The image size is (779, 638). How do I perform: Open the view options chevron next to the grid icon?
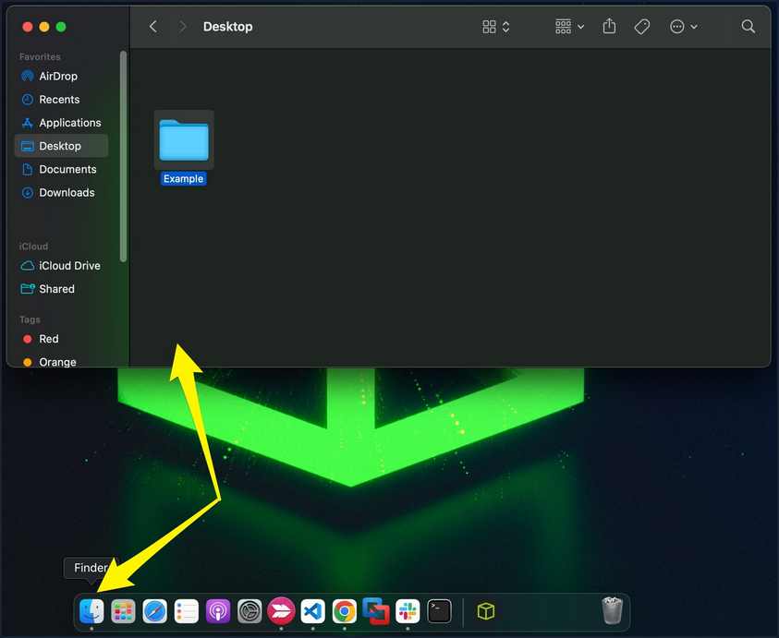pyautogui.click(x=505, y=26)
